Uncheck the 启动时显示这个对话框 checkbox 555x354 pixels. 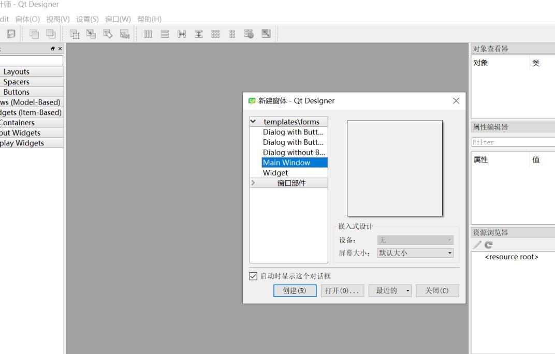point(253,276)
